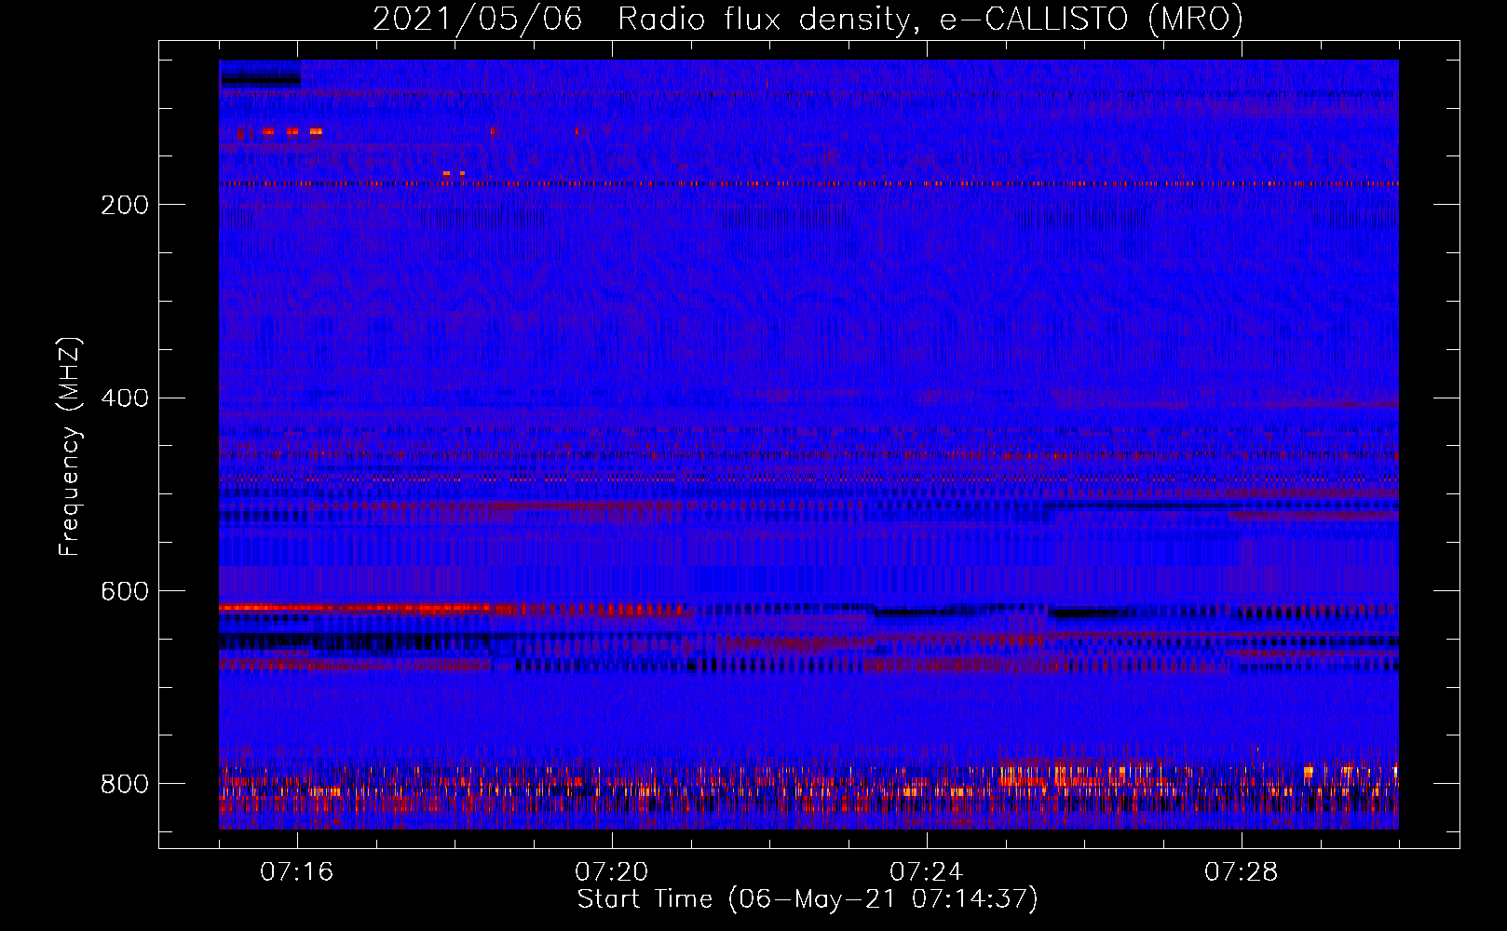Click the plot title "Radio flux density, e-CALLISTO (MRO)"
Viewport: 1507px width, 931px height.
pyautogui.click(x=930, y=20)
